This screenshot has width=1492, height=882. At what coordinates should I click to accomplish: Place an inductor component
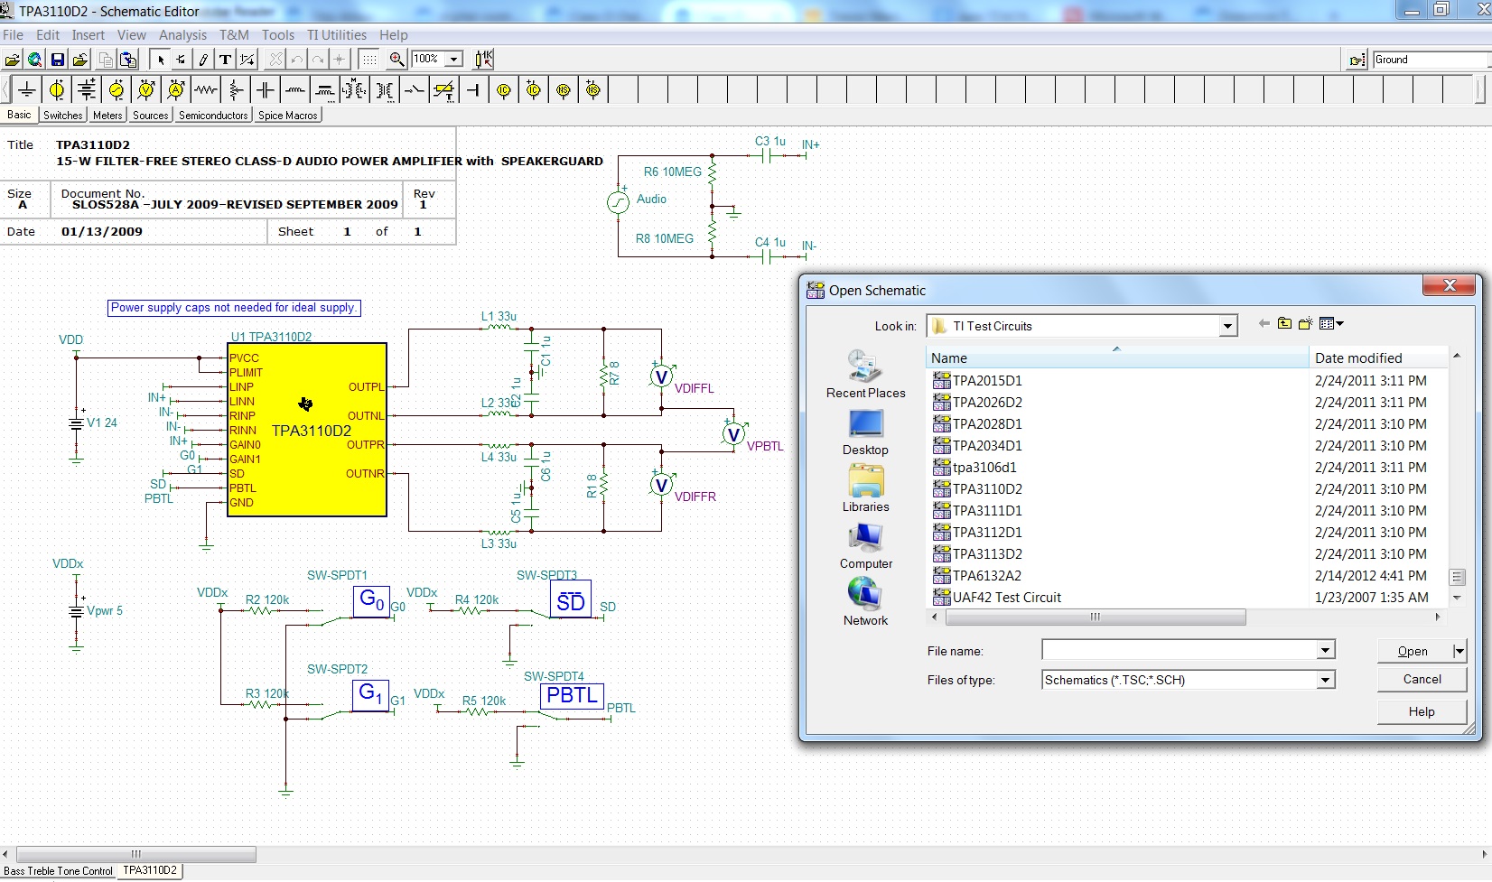coord(295,89)
